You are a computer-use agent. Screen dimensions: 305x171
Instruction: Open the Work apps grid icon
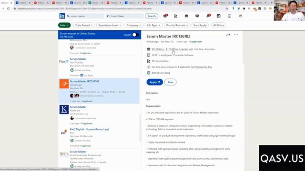(230, 16)
